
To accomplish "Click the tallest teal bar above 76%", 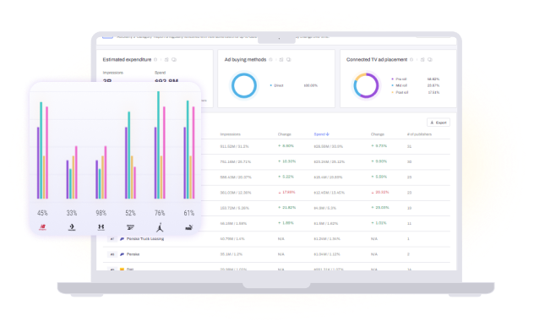I will tap(158, 144).
